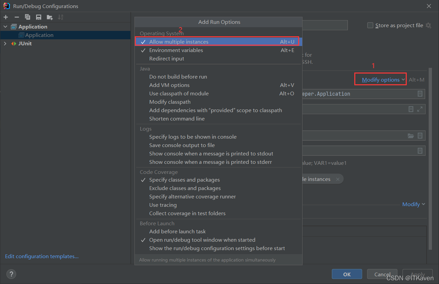Screen dimensions: 439x284
Task: Select the Application folder icon
Action: coord(14,27)
